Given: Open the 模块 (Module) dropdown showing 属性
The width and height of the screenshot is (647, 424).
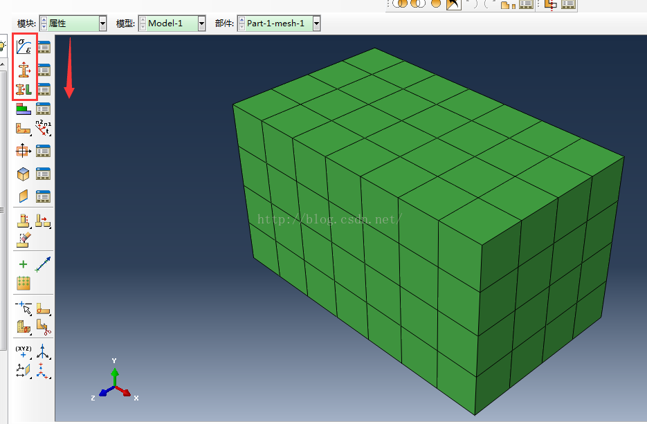Looking at the screenshot, I should click(102, 24).
